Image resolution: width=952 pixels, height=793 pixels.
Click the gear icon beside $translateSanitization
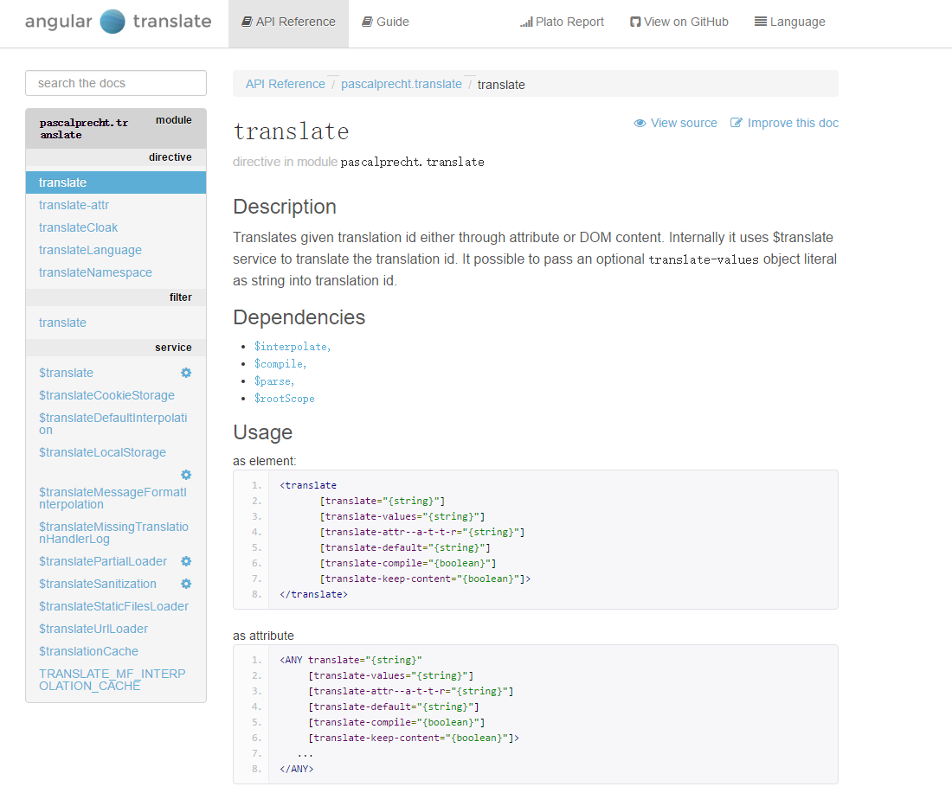point(185,584)
